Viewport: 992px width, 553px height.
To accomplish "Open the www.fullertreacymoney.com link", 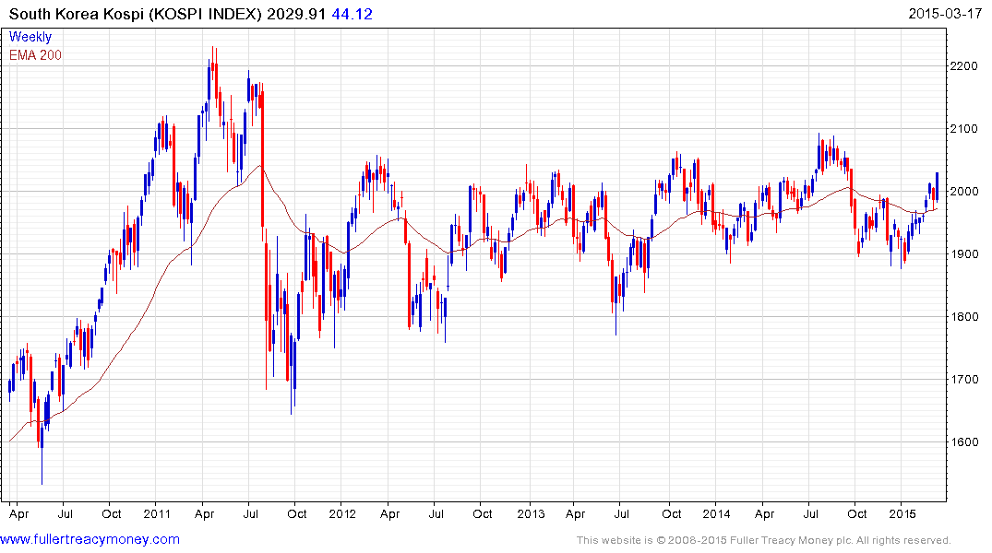I will coord(90,539).
